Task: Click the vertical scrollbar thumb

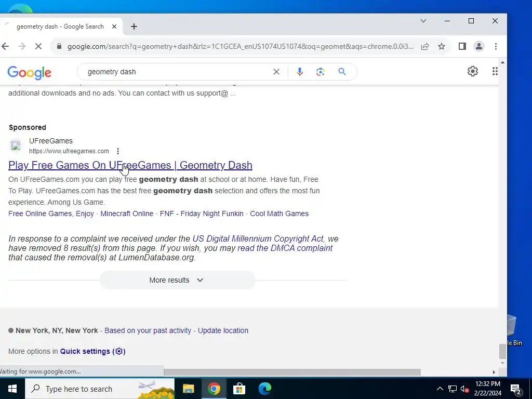Action: 502,351
